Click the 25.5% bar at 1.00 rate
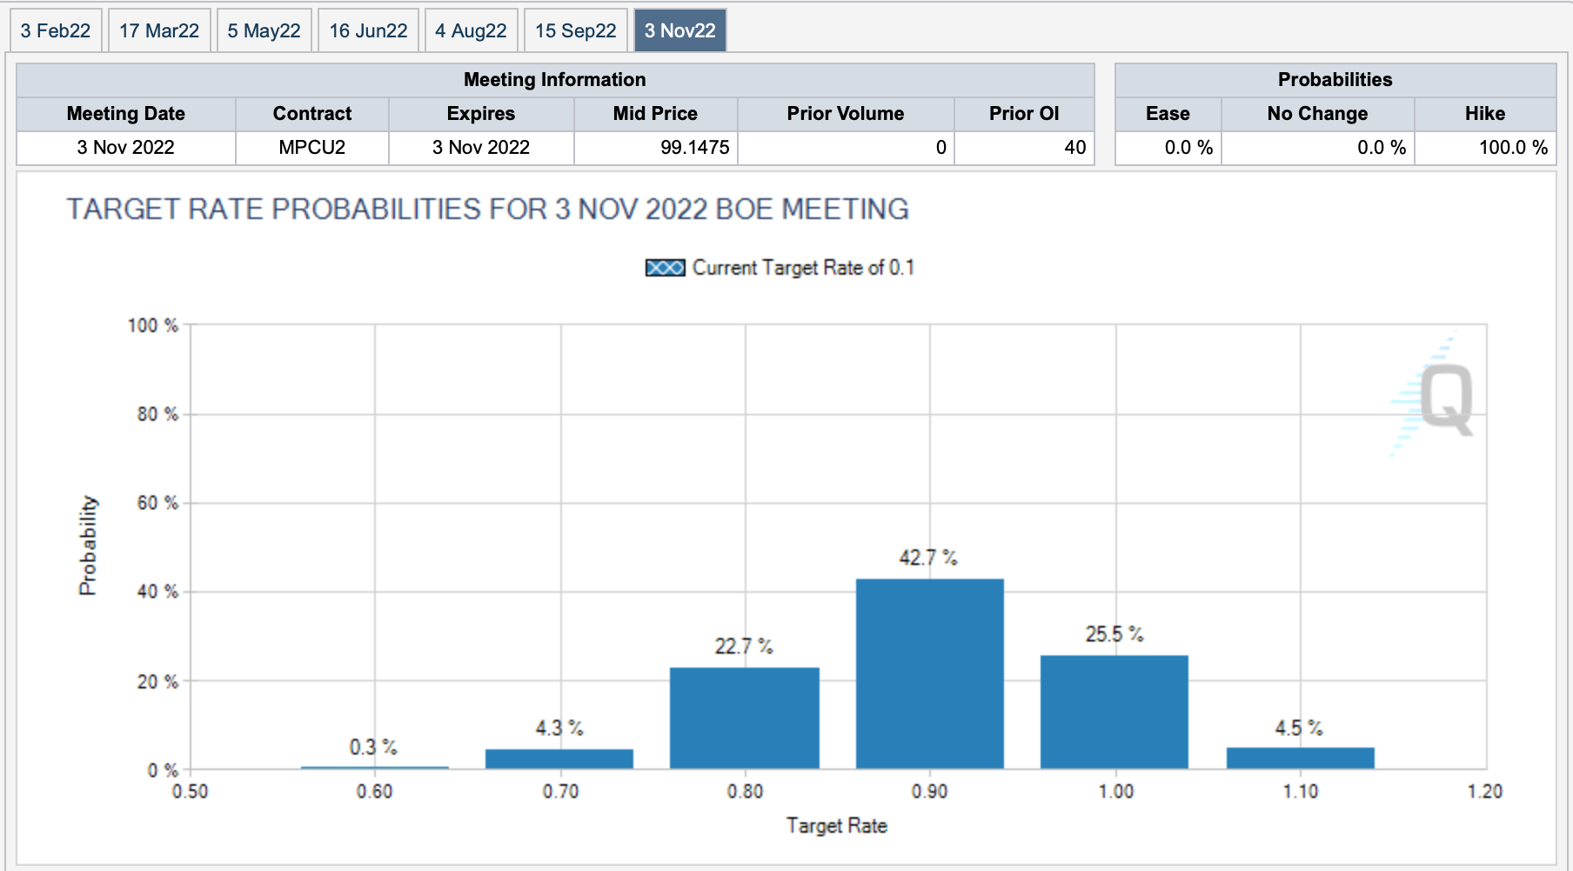1573x871 pixels. [x=1114, y=712]
